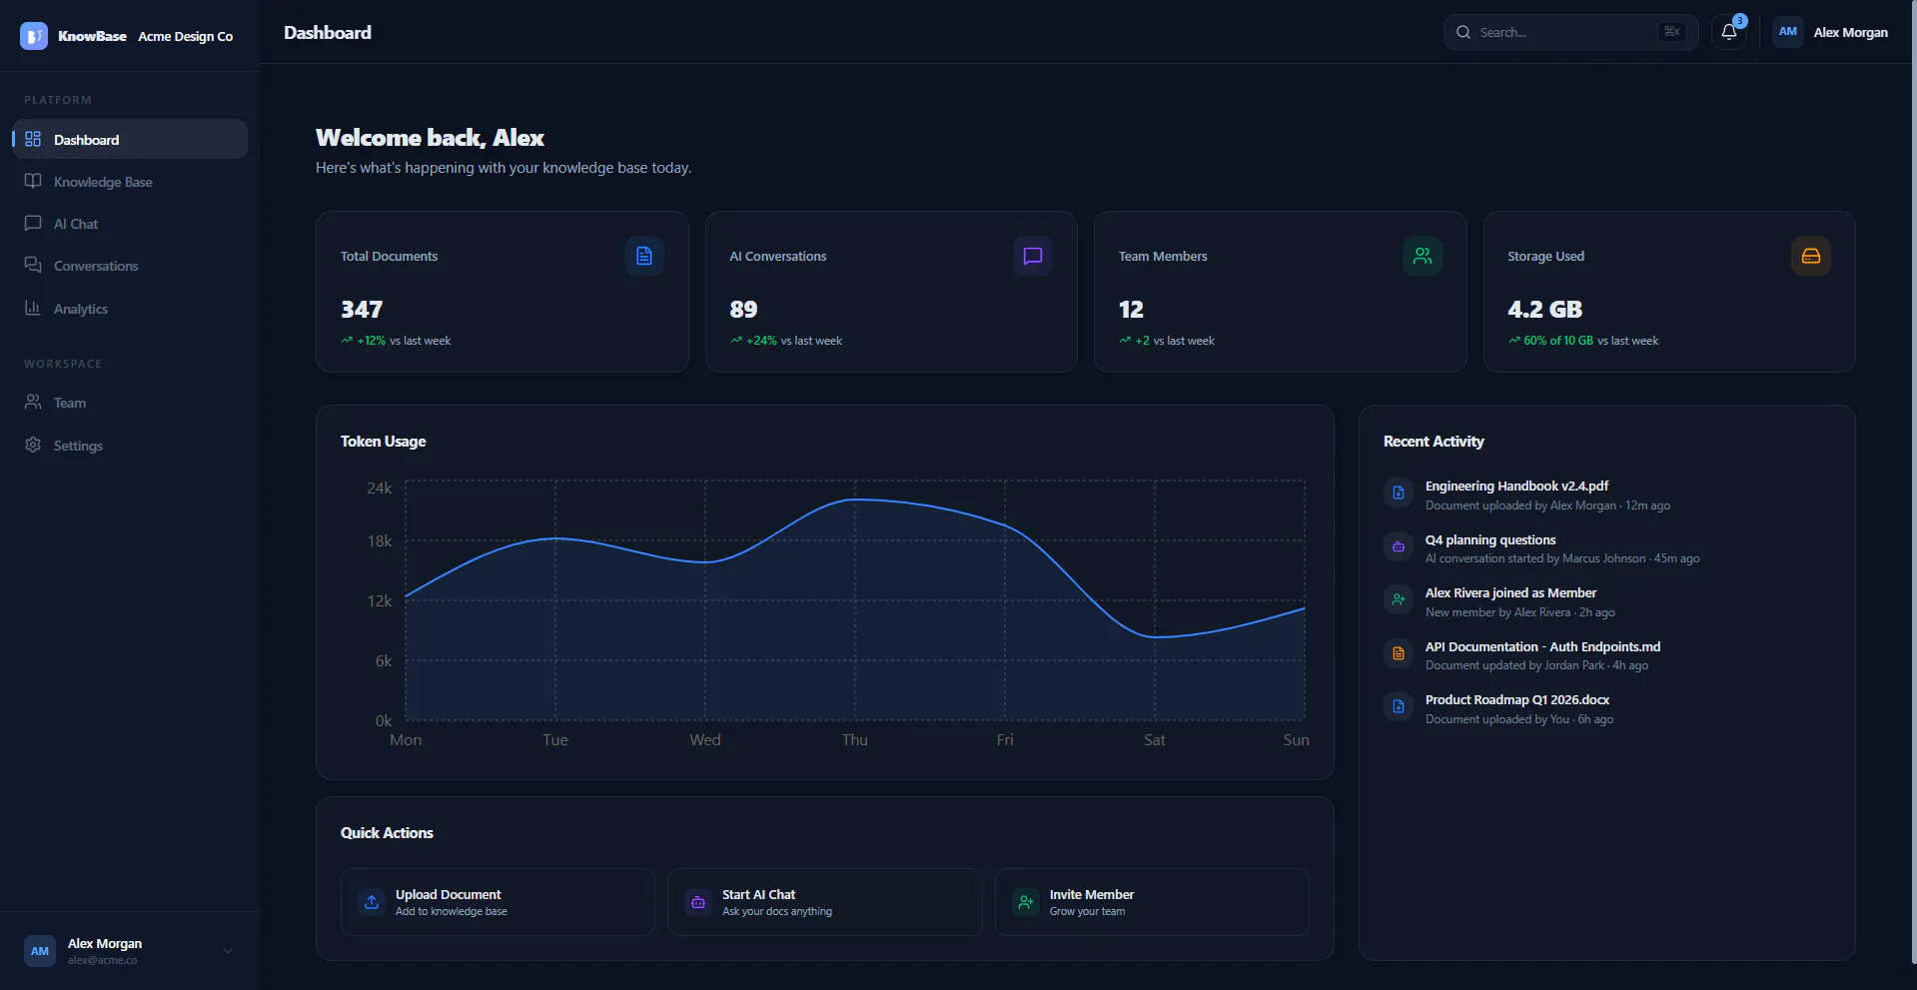Click the Upload Document arrow icon
The height and width of the screenshot is (990, 1917).
[372, 902]
